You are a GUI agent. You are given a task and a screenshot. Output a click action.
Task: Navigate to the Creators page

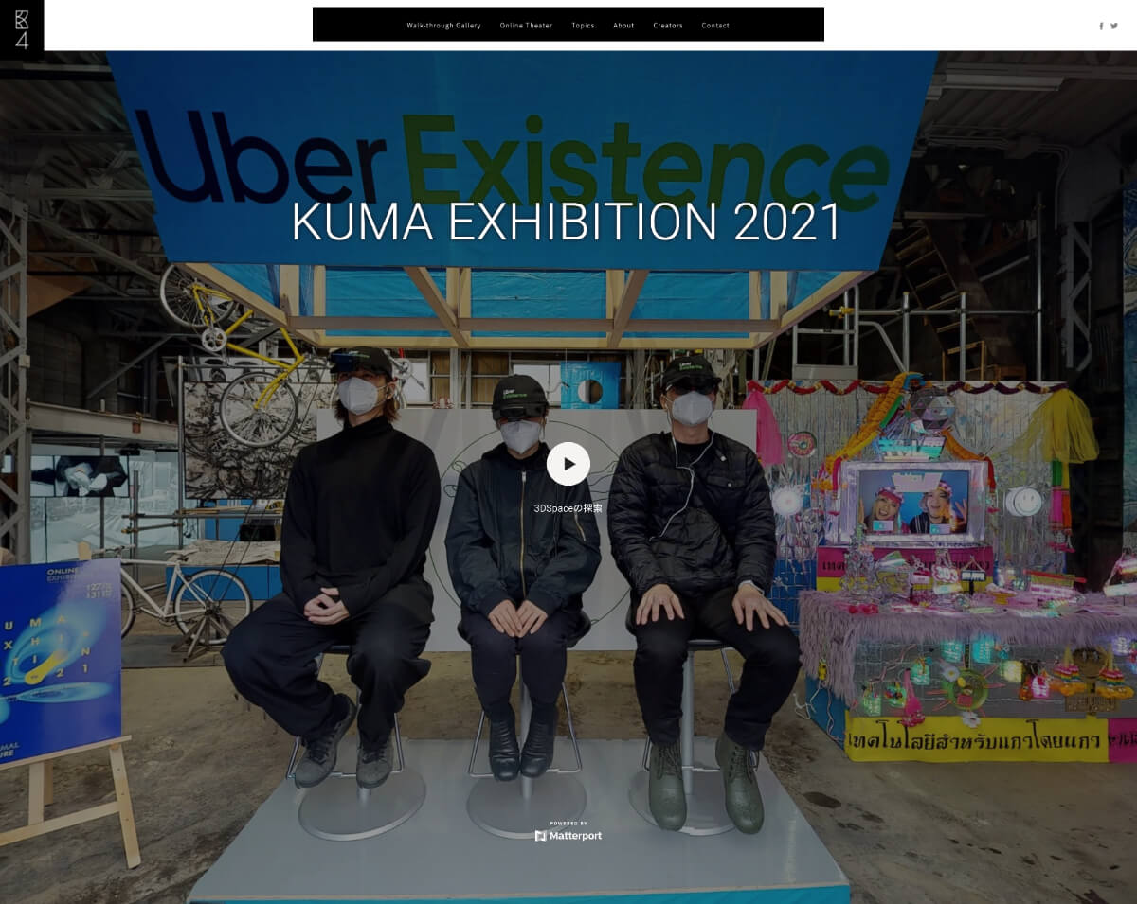coord(668,26)
